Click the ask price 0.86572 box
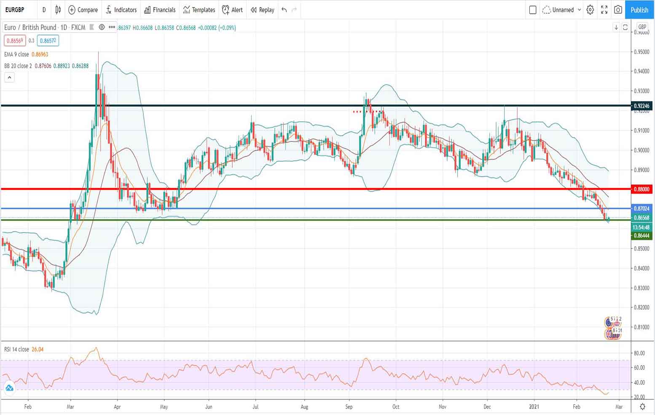Image resolution: width=655 pixels, height=415 pixels. tap(47, 40)
